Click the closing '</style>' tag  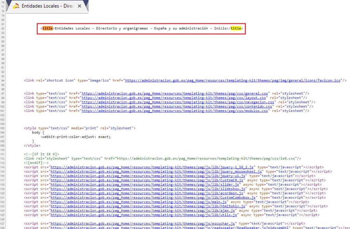click(x=32, y=146)
